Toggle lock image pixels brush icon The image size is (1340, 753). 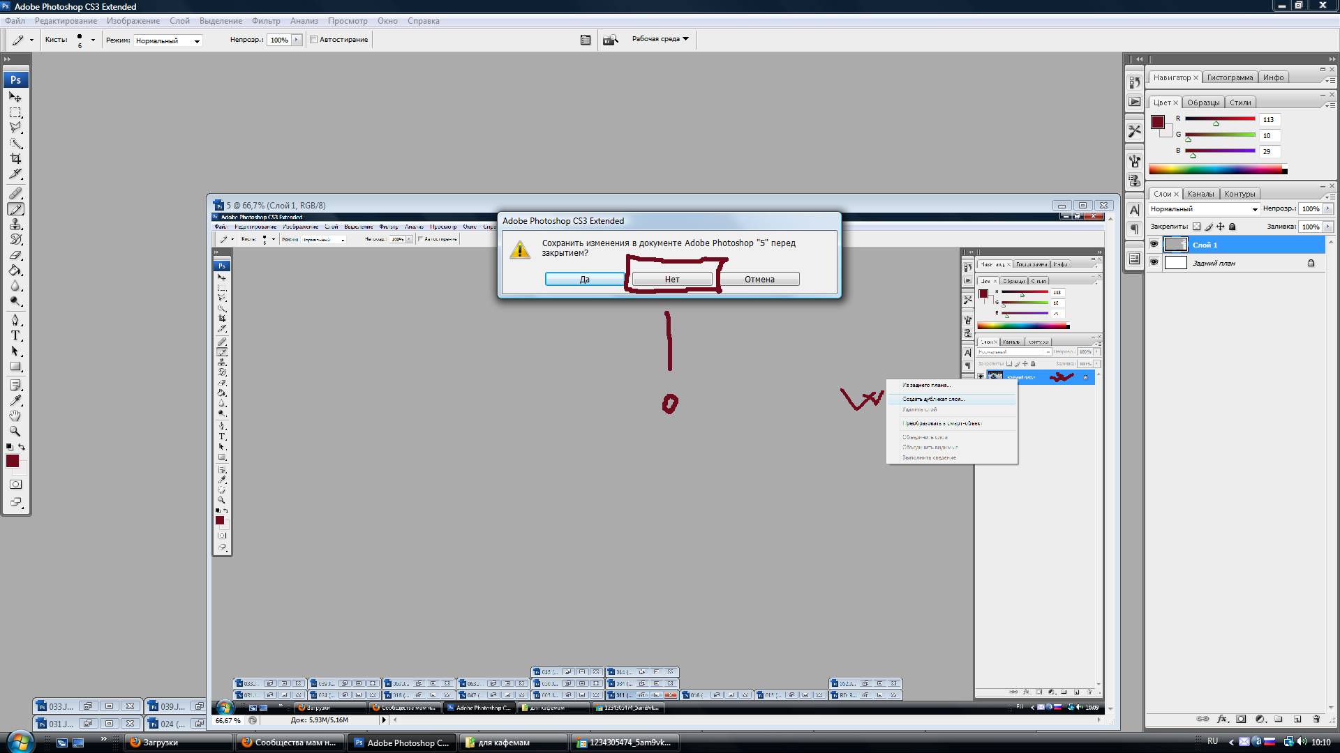point(1209,227)
